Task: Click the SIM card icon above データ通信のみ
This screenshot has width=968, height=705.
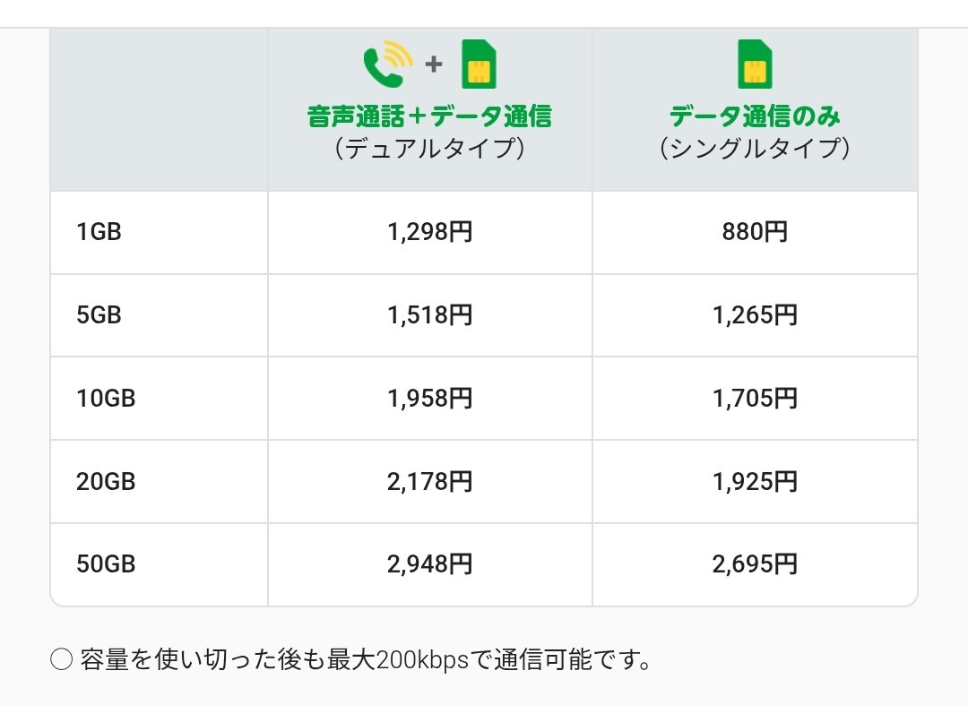Action: point(755,64)
